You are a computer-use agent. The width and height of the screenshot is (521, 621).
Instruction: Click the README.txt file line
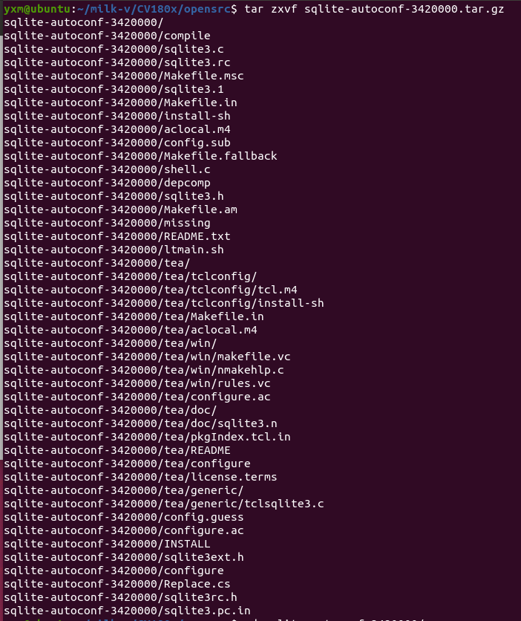click(117, 236)
